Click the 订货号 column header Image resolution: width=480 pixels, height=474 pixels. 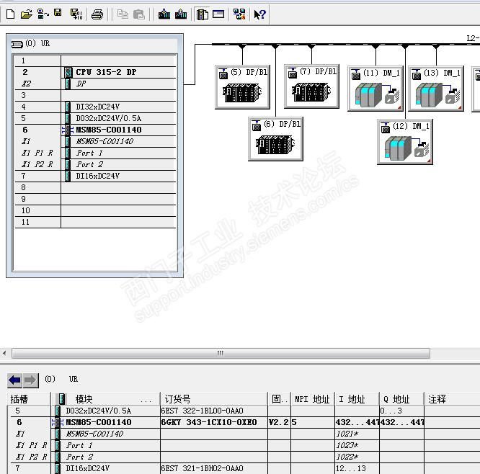coord(214,399)
